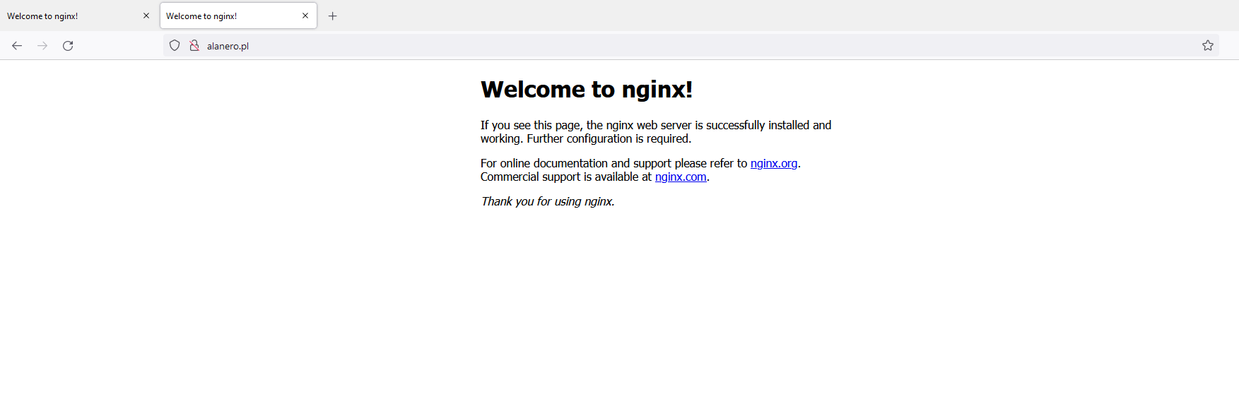Click the forward navigation arrow
Screen dimensions: 1239x399
pyautogui.click(x=42, y=46)
